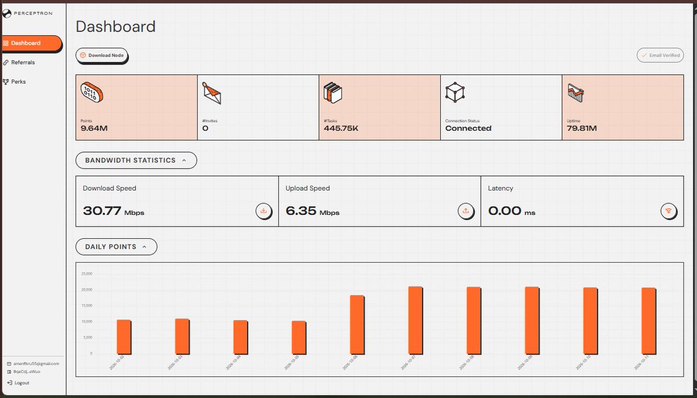Screen dimensions: 697x398
Task: Click the 30.77 Mbps download value
Action: coord(113,211)
